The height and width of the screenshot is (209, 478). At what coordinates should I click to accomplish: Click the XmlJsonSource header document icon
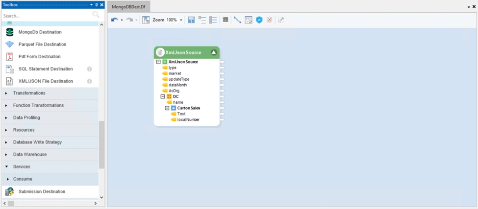point(160,52)
